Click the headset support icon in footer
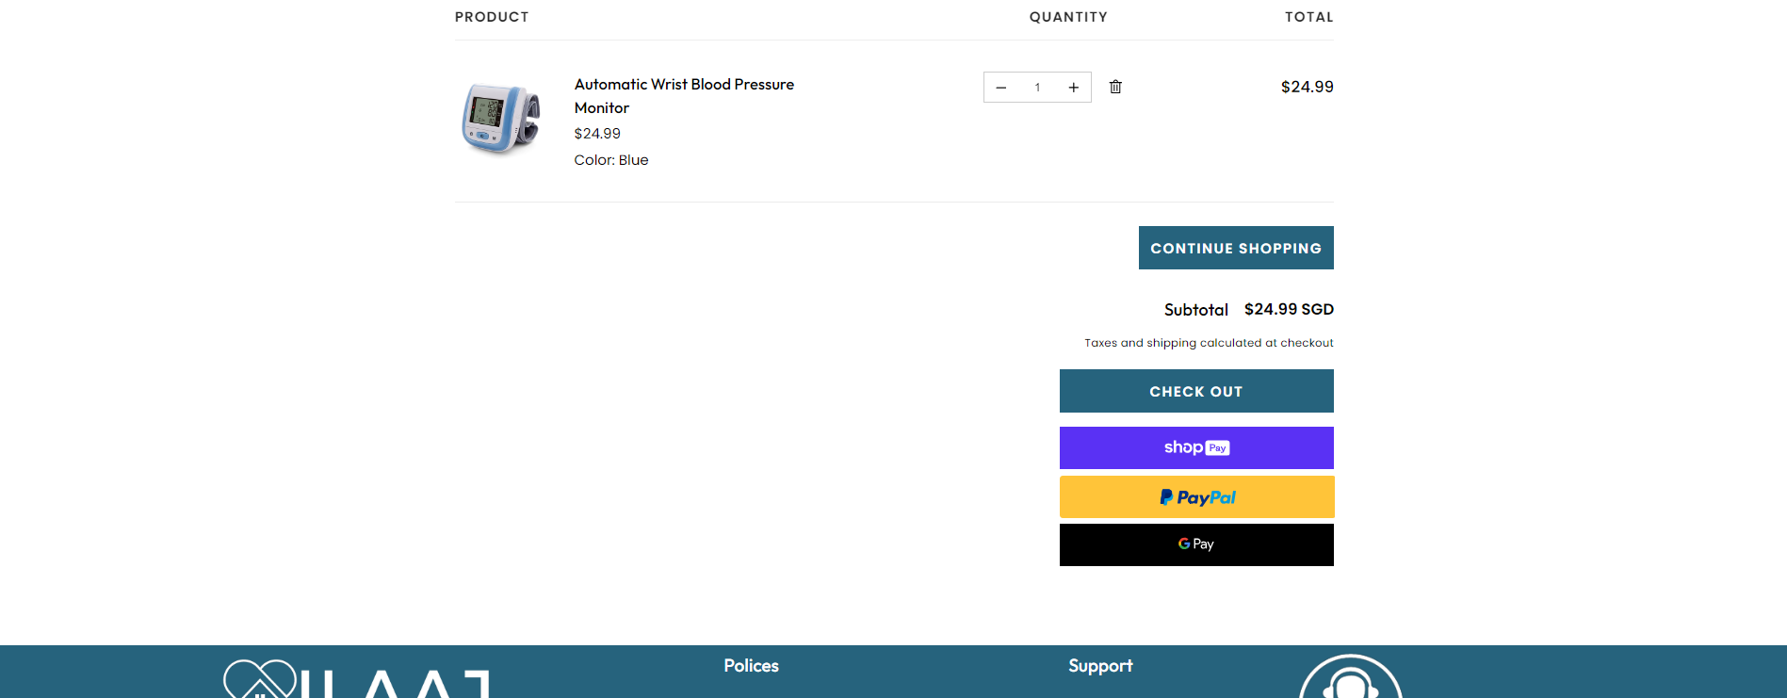The width and height of the screenshot is (1787, 698). 1350,683
